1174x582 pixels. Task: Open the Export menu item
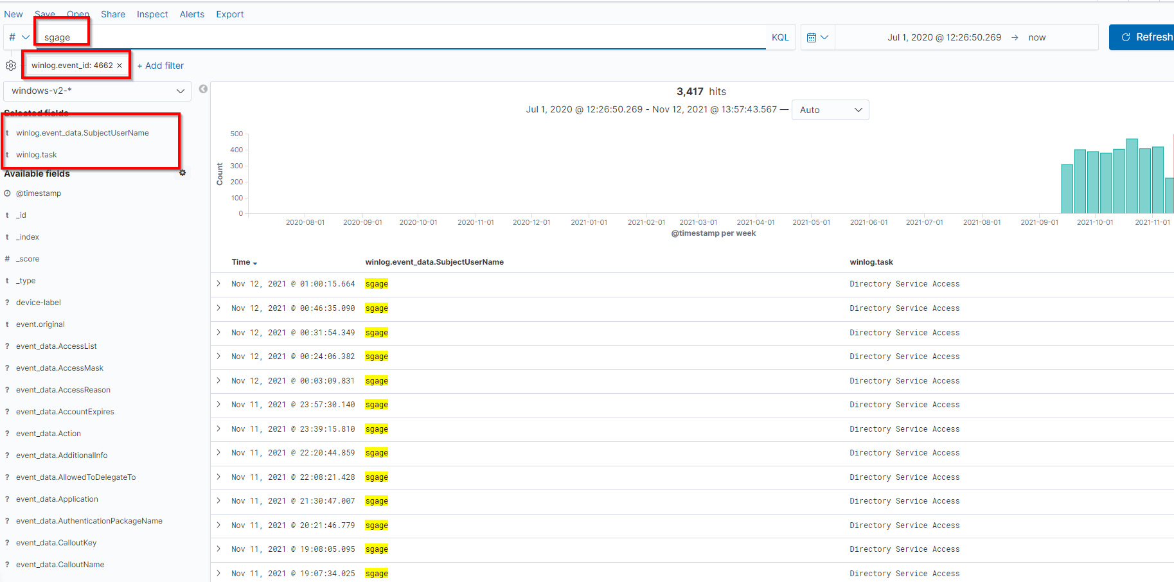(x=230, y=14)
